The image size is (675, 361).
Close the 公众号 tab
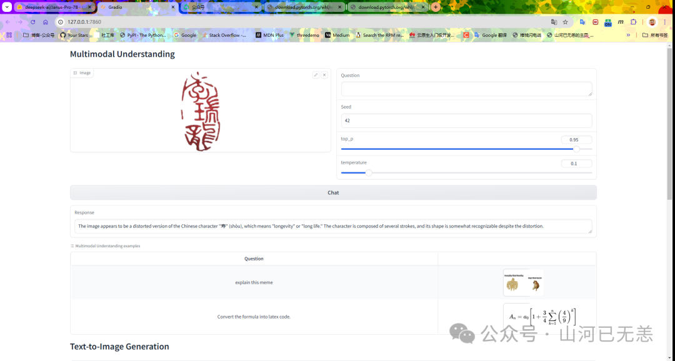[x=257, y=7]
